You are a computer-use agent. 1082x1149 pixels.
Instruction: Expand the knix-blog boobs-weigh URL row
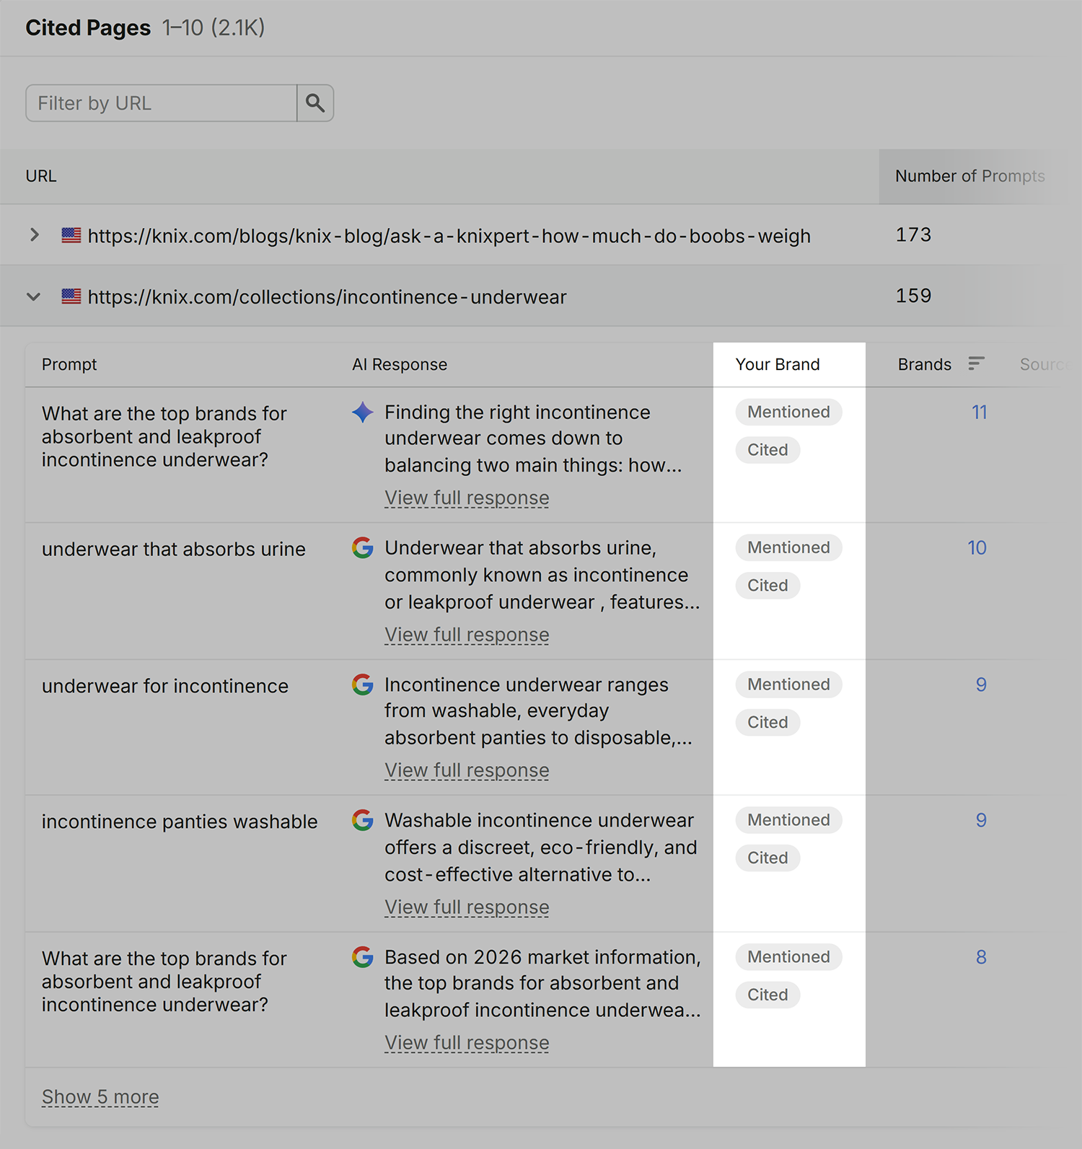(x=34, y=235)
